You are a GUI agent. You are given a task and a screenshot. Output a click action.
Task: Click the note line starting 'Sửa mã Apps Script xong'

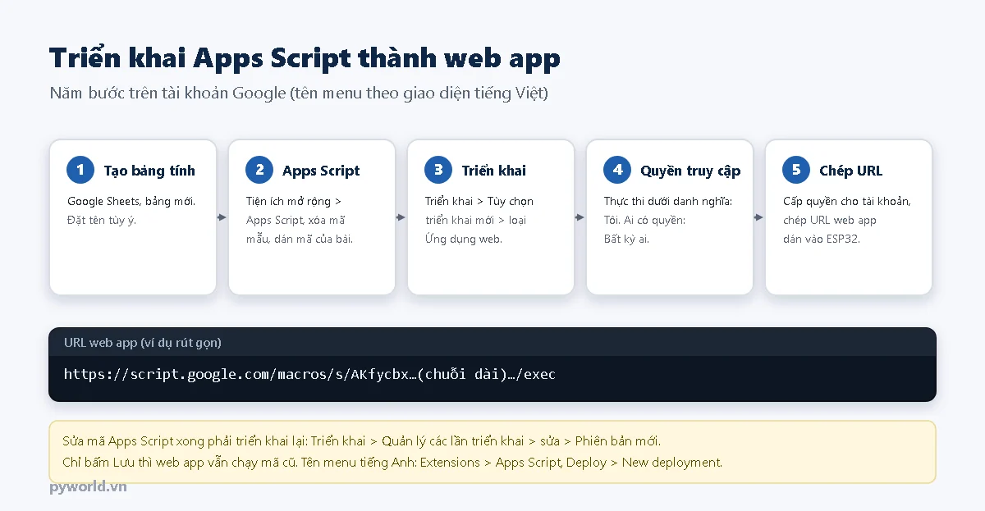coord(361,440)
